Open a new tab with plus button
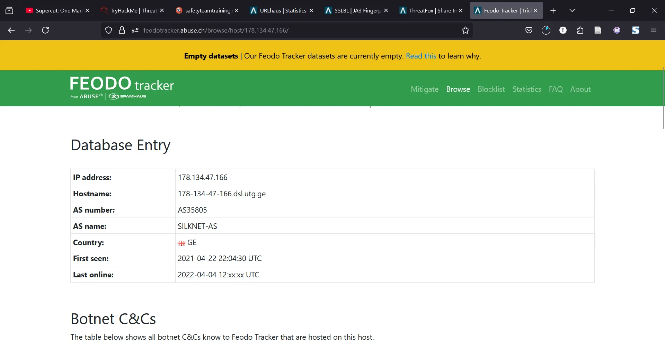Screen dimensions: 665x348 click(x=553, y=10)
